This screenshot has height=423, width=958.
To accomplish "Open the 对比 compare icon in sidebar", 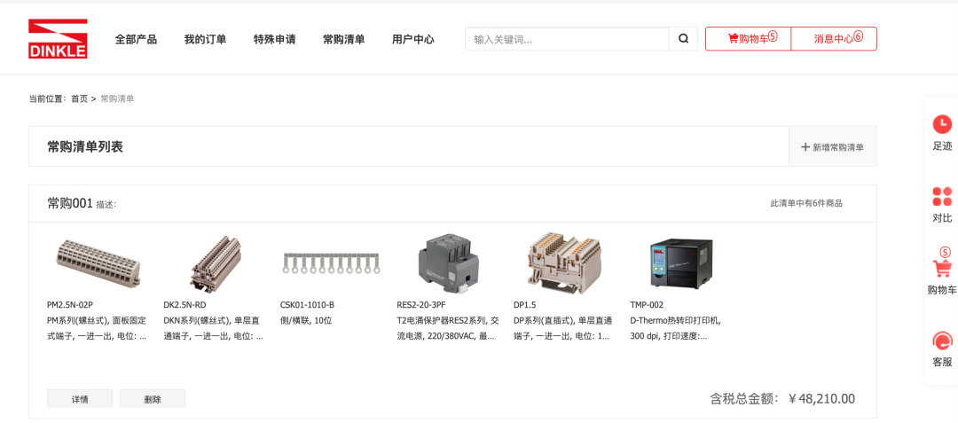I will 942,197.
